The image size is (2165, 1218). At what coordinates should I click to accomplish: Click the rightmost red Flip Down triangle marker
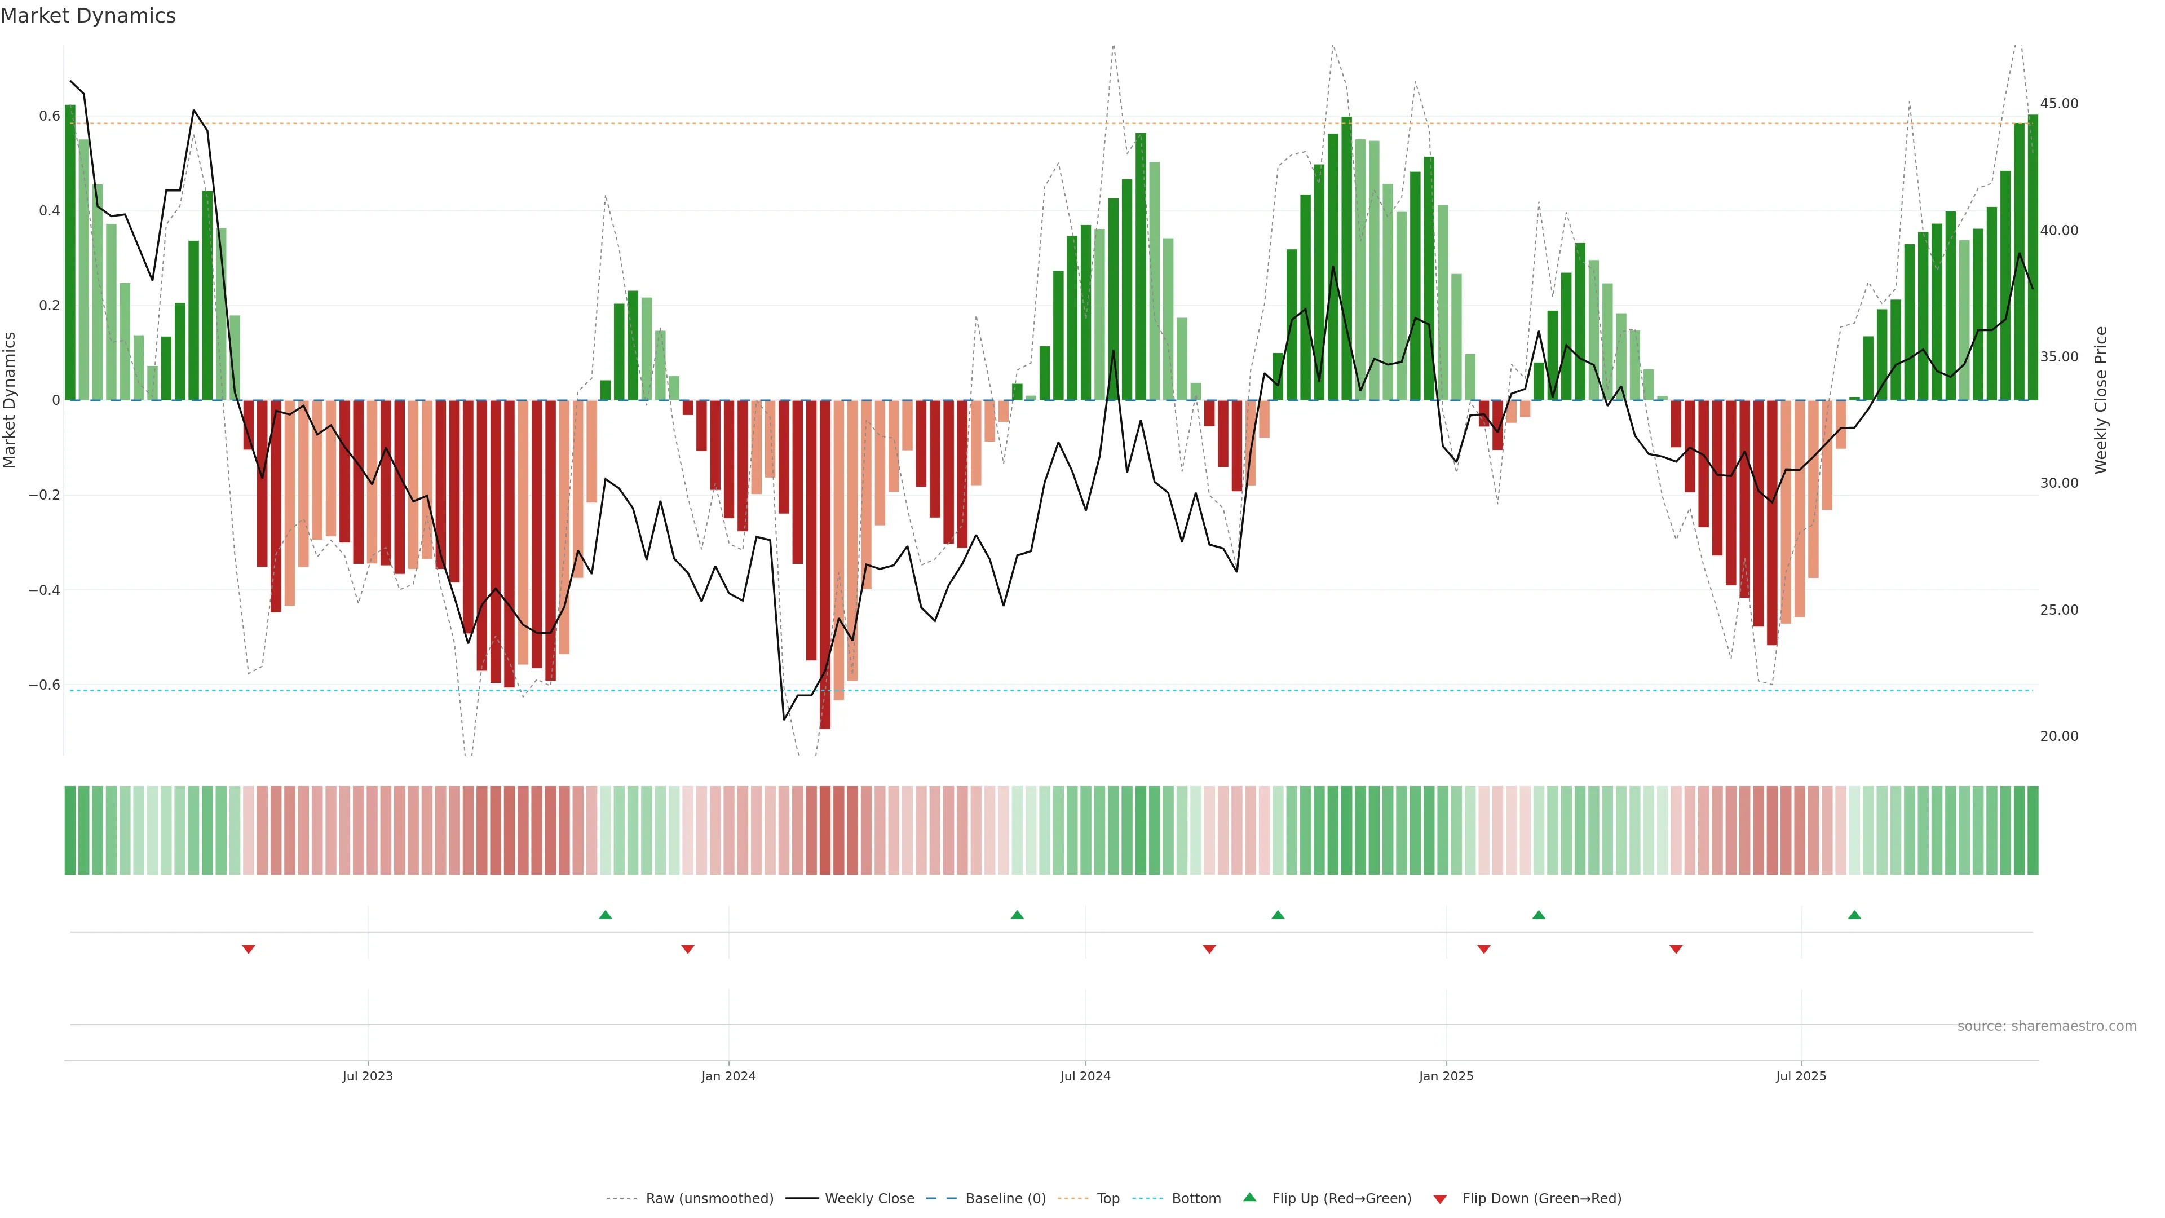tap(1676, 949)
